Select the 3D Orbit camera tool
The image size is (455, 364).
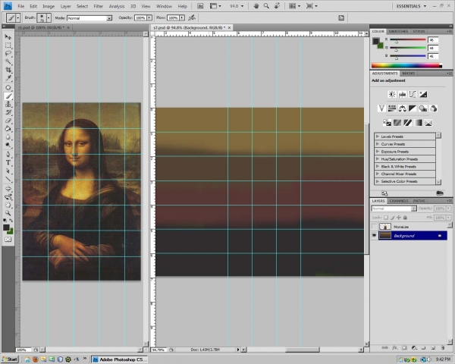click(x=8, y=197)
